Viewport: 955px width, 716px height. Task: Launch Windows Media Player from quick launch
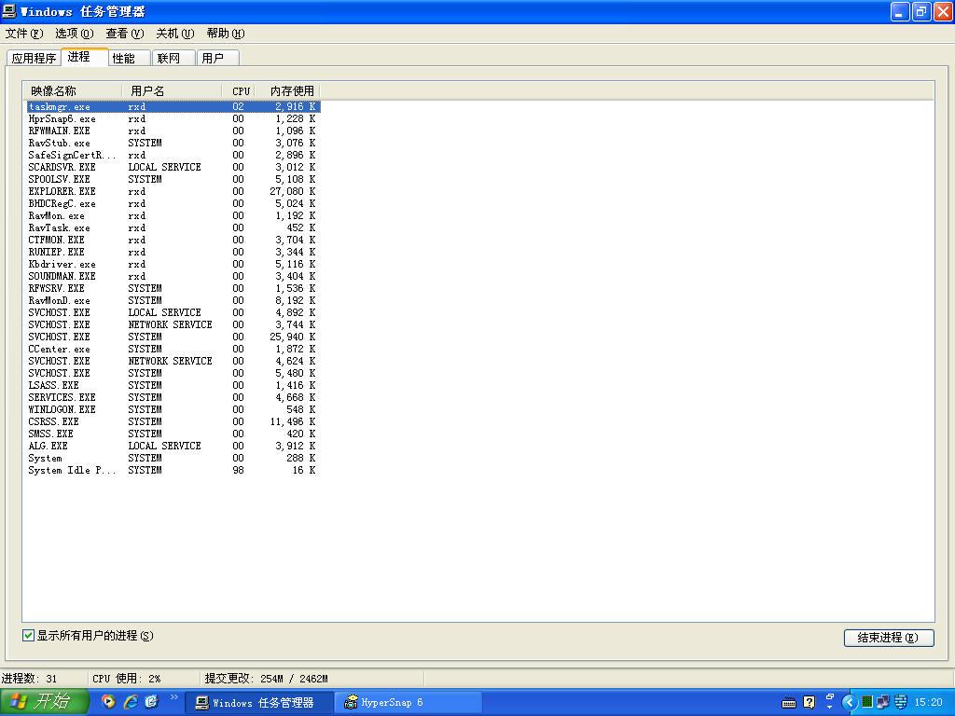pyautogui.click(x=108, y=702)
